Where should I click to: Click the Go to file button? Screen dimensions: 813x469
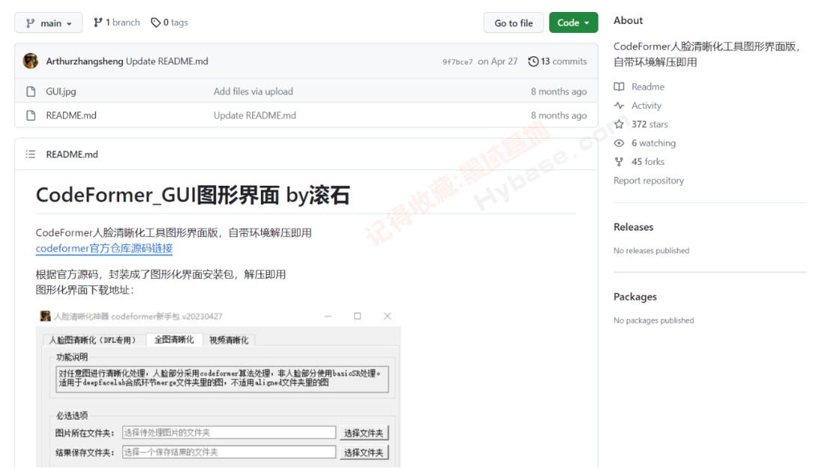coord(513,22)
